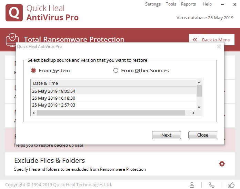The height and width of the screenshot is (189, 240).
Task: Open the Settings menu
Action: pos(153,4)
